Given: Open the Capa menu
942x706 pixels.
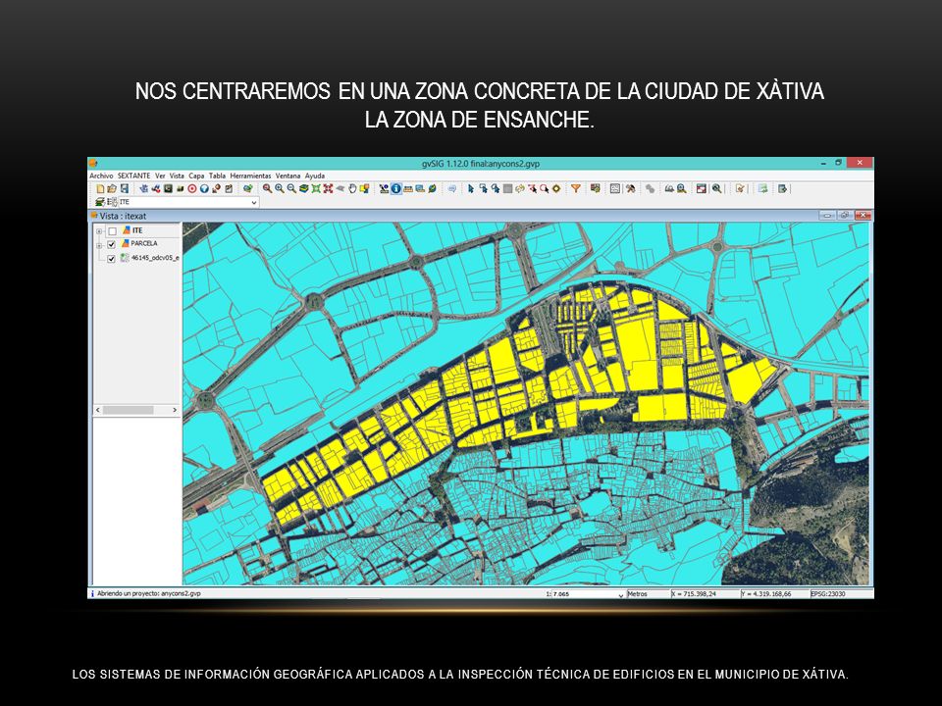Looking at the screenshot, I should pos(196,176).
